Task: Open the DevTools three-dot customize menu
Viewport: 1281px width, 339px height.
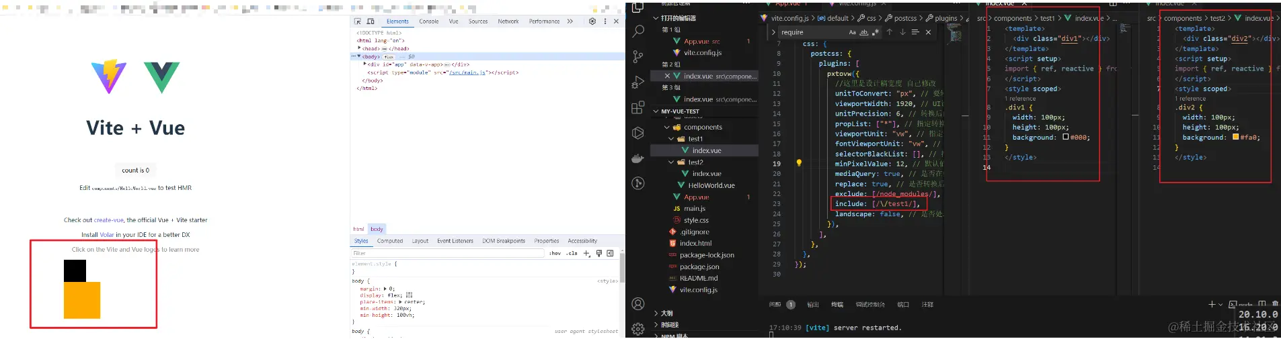Action: click(605, 21)
